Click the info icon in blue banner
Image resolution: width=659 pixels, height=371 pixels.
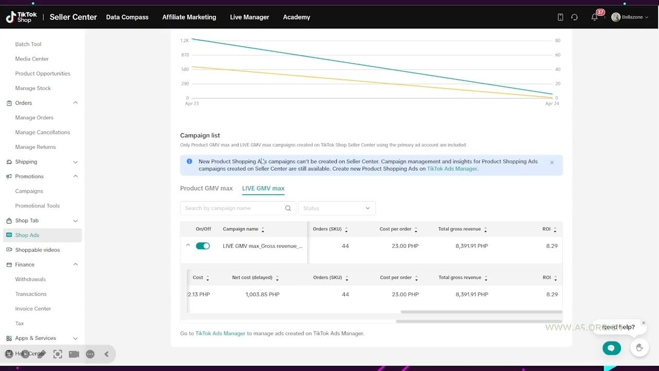coord(189,162)
